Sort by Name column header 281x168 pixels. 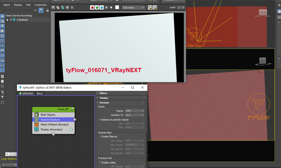pyautogui.click(x=19, y=16)
